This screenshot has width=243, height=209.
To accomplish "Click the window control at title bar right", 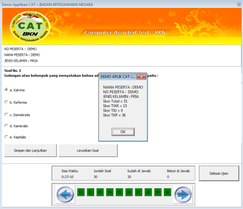I will (x=239, y=4).
